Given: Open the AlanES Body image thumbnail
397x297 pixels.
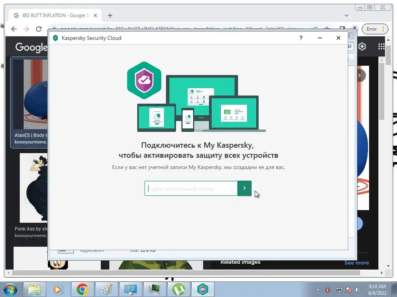Looking at the screenshot, I should pyautogui.click(x=30, y=94).
